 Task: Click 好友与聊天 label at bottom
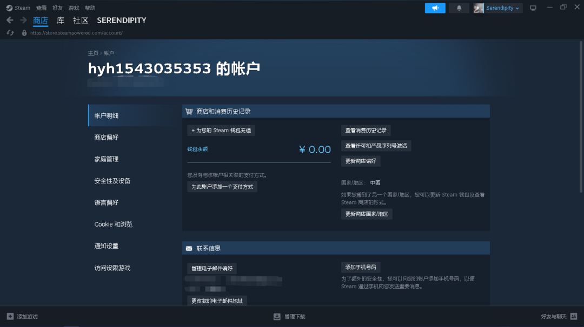554,317
